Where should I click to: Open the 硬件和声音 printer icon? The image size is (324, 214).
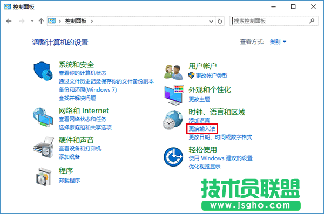43,147
